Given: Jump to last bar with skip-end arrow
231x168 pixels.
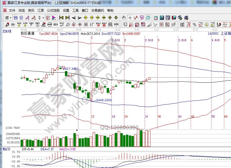Looking at the screenshot, I should [x=67, y=18].
